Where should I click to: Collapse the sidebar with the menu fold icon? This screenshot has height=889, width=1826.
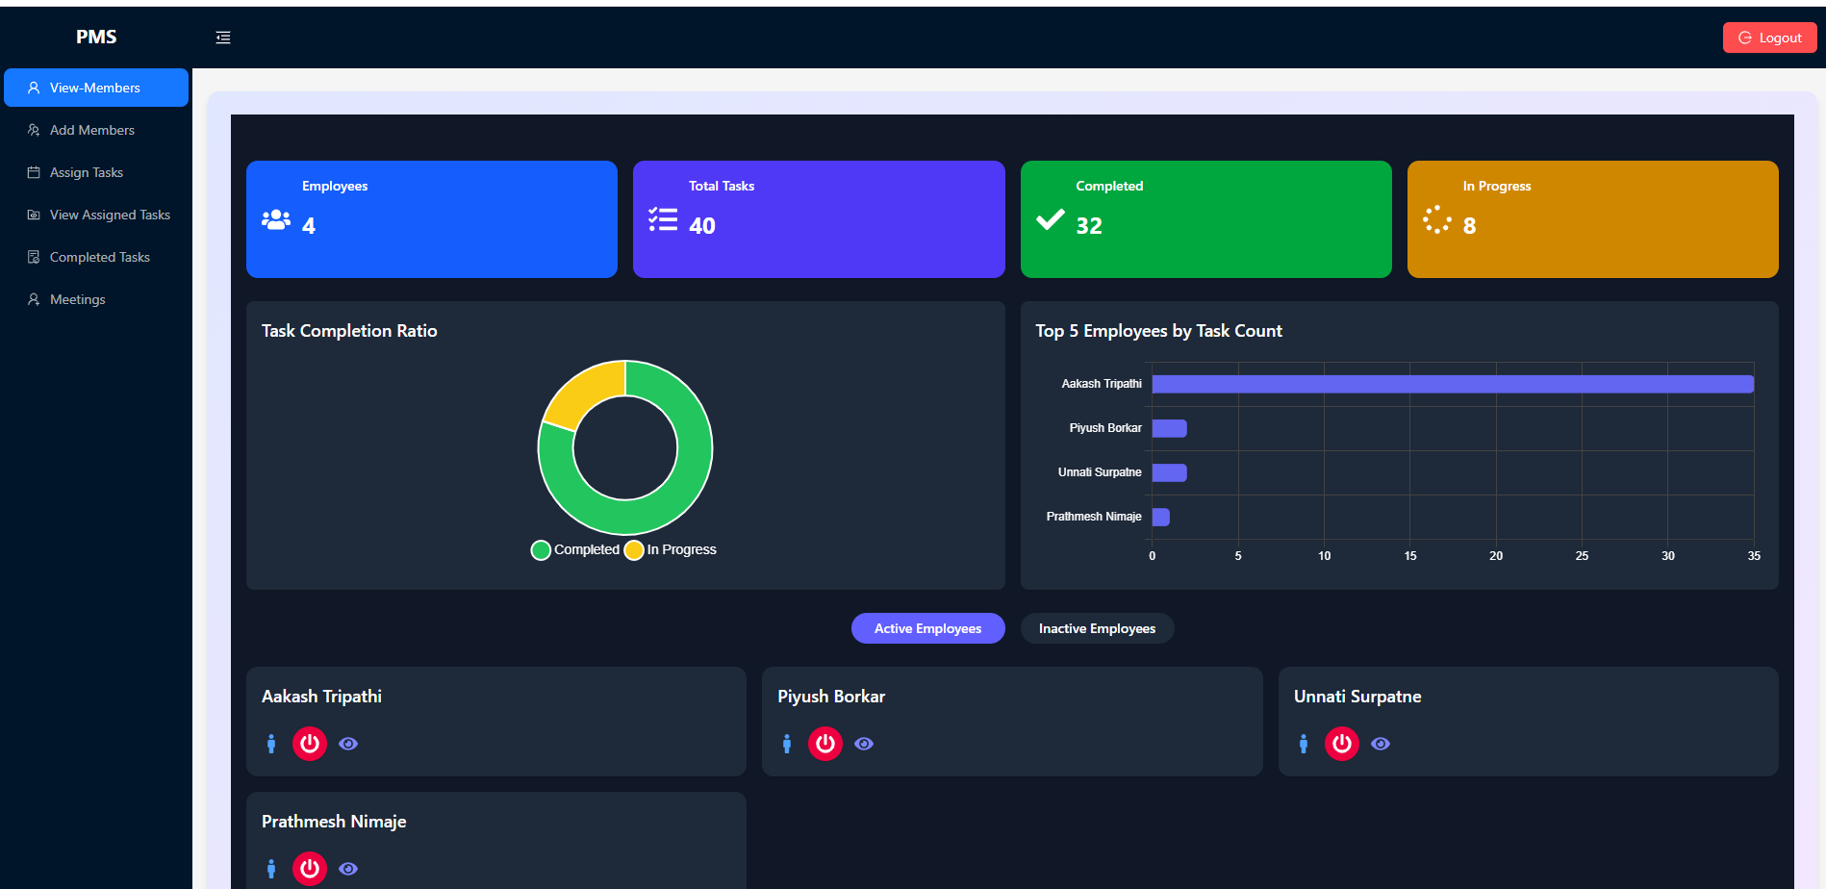tap(223, 38)
